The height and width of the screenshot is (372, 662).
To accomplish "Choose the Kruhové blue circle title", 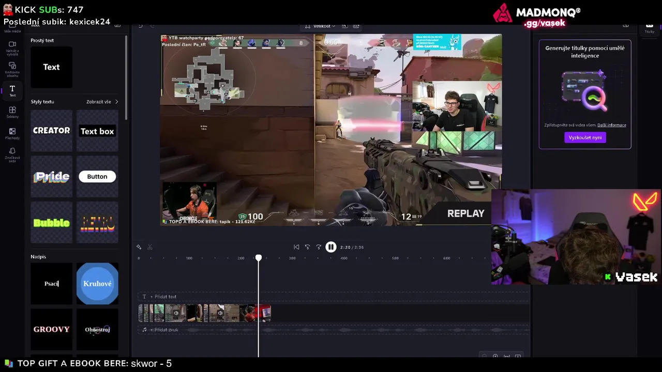I will (x=97, y=284).
